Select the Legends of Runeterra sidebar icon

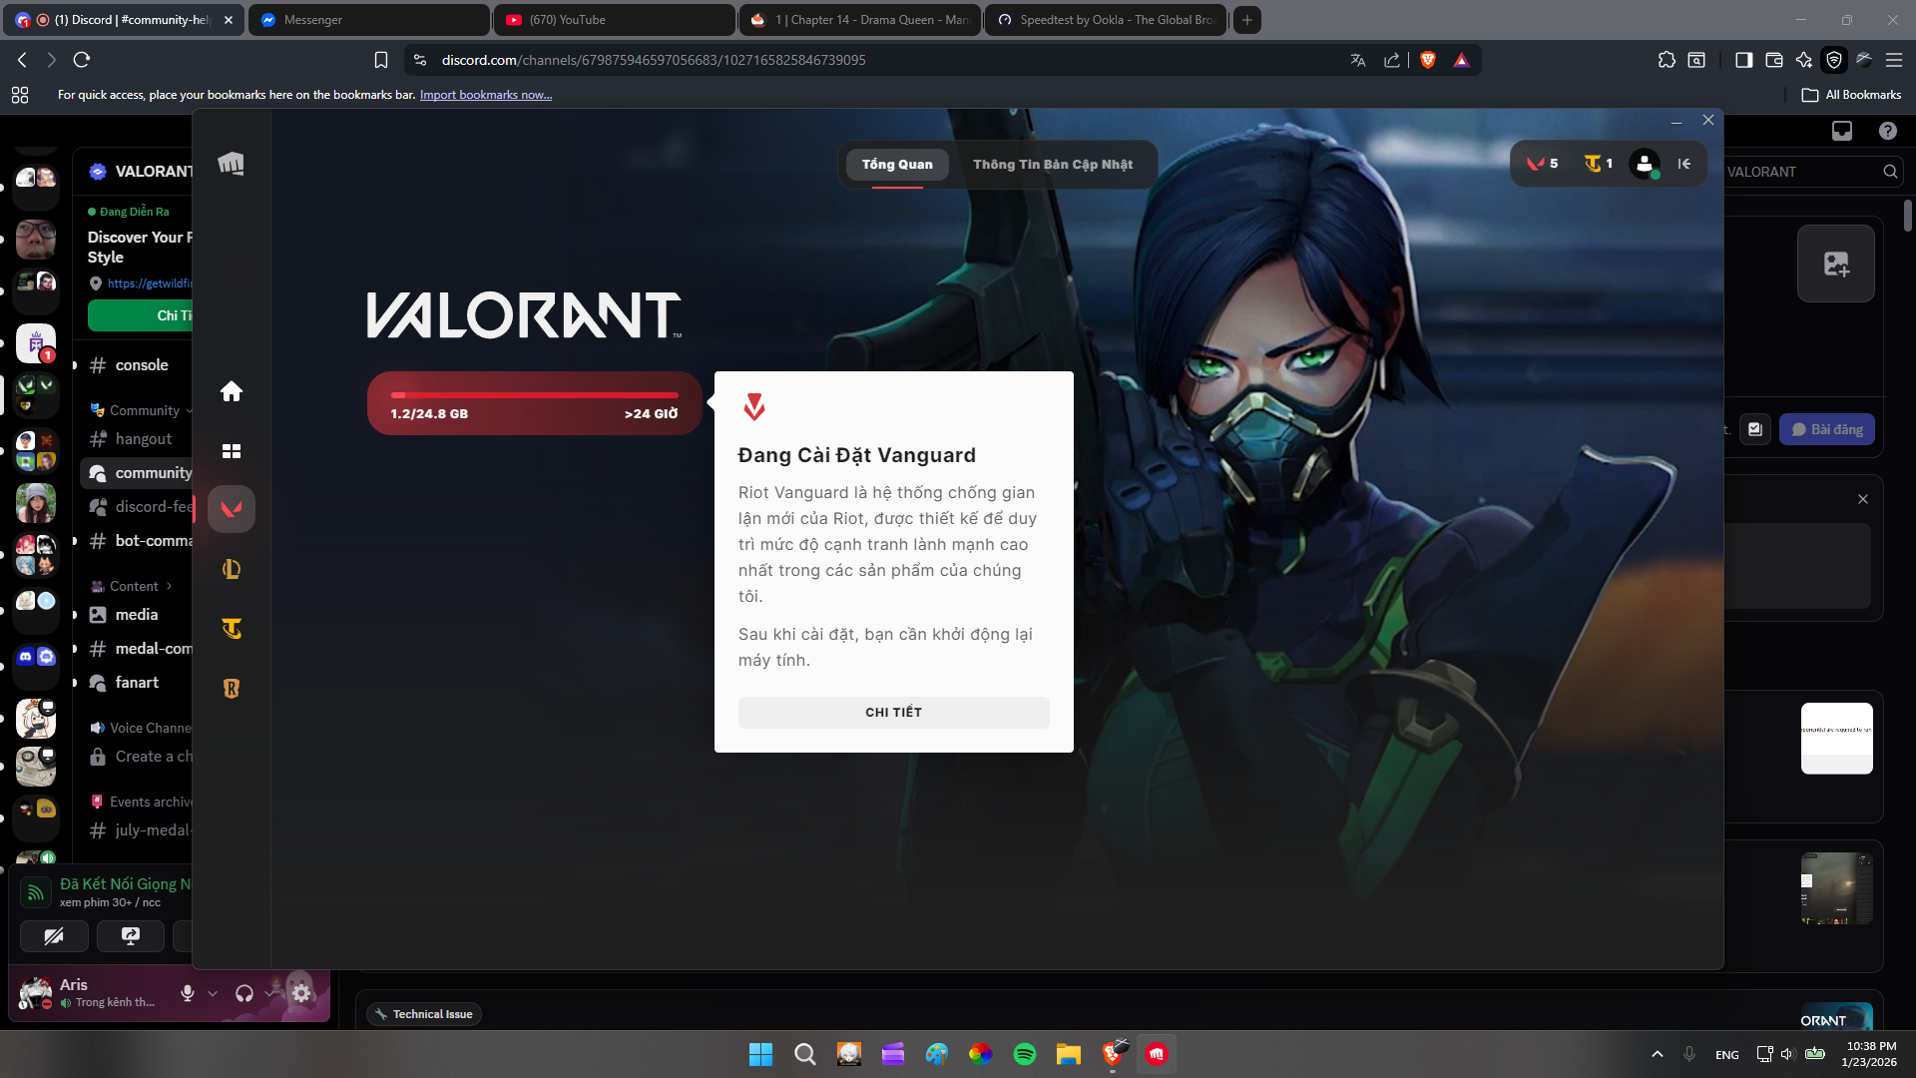click(x=232, y=689)
